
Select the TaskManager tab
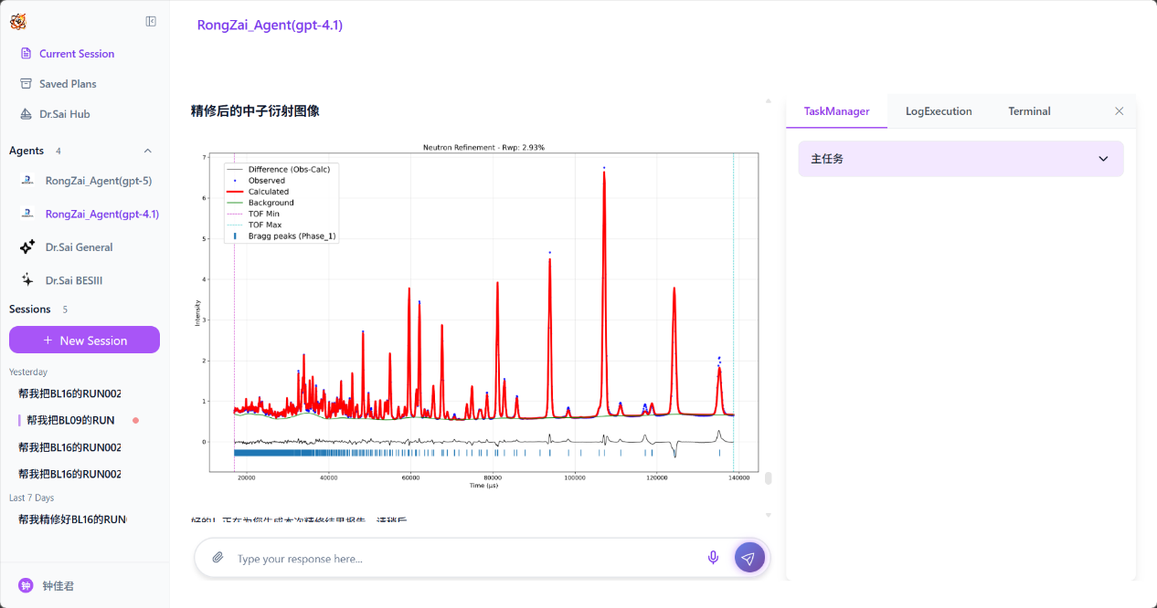pos(836,111)
